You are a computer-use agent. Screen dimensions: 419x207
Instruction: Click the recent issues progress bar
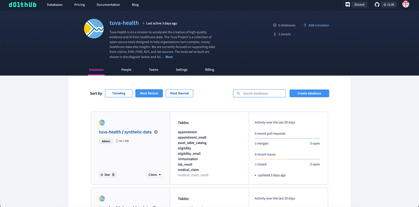[287, 159]
